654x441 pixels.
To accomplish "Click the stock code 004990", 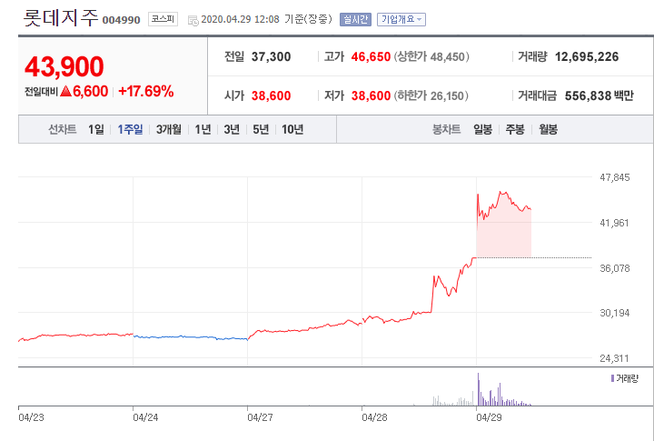I will pos(122,20).
